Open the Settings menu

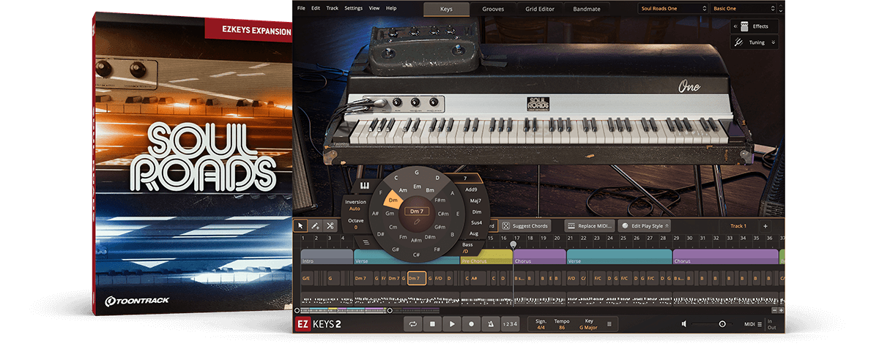(353, 8)
